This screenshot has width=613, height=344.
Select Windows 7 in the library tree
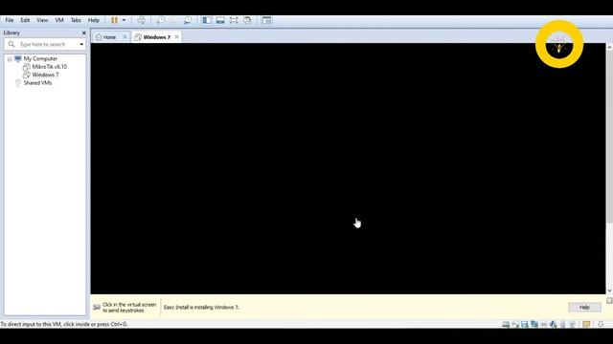(45, 75)
